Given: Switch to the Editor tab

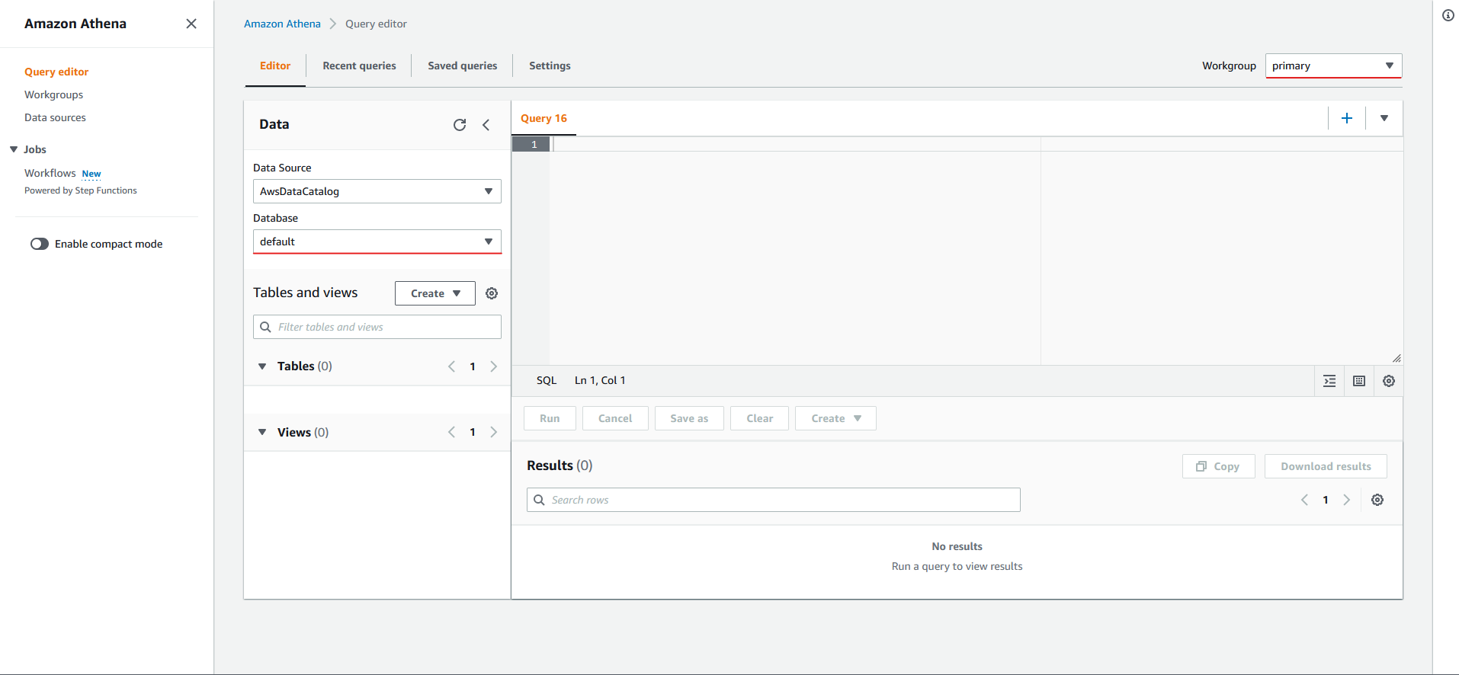Looking at the screenshot, I should [x=275, y=66].
